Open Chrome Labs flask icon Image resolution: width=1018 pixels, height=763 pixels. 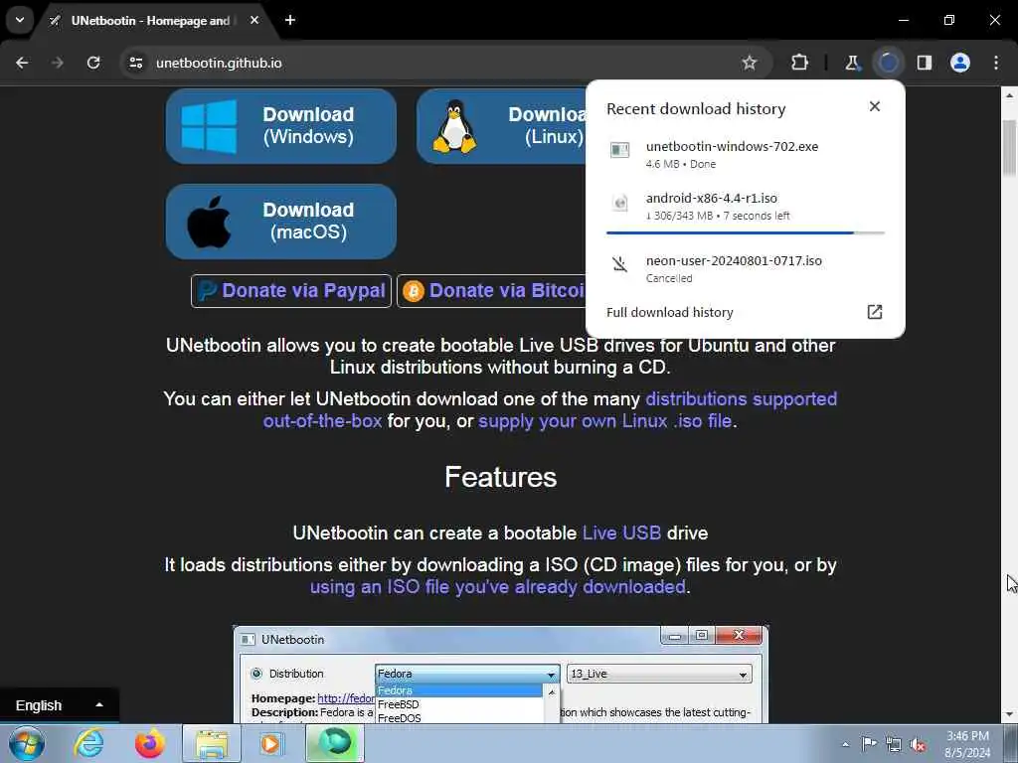pyautogui.click(x=852, y=63)
